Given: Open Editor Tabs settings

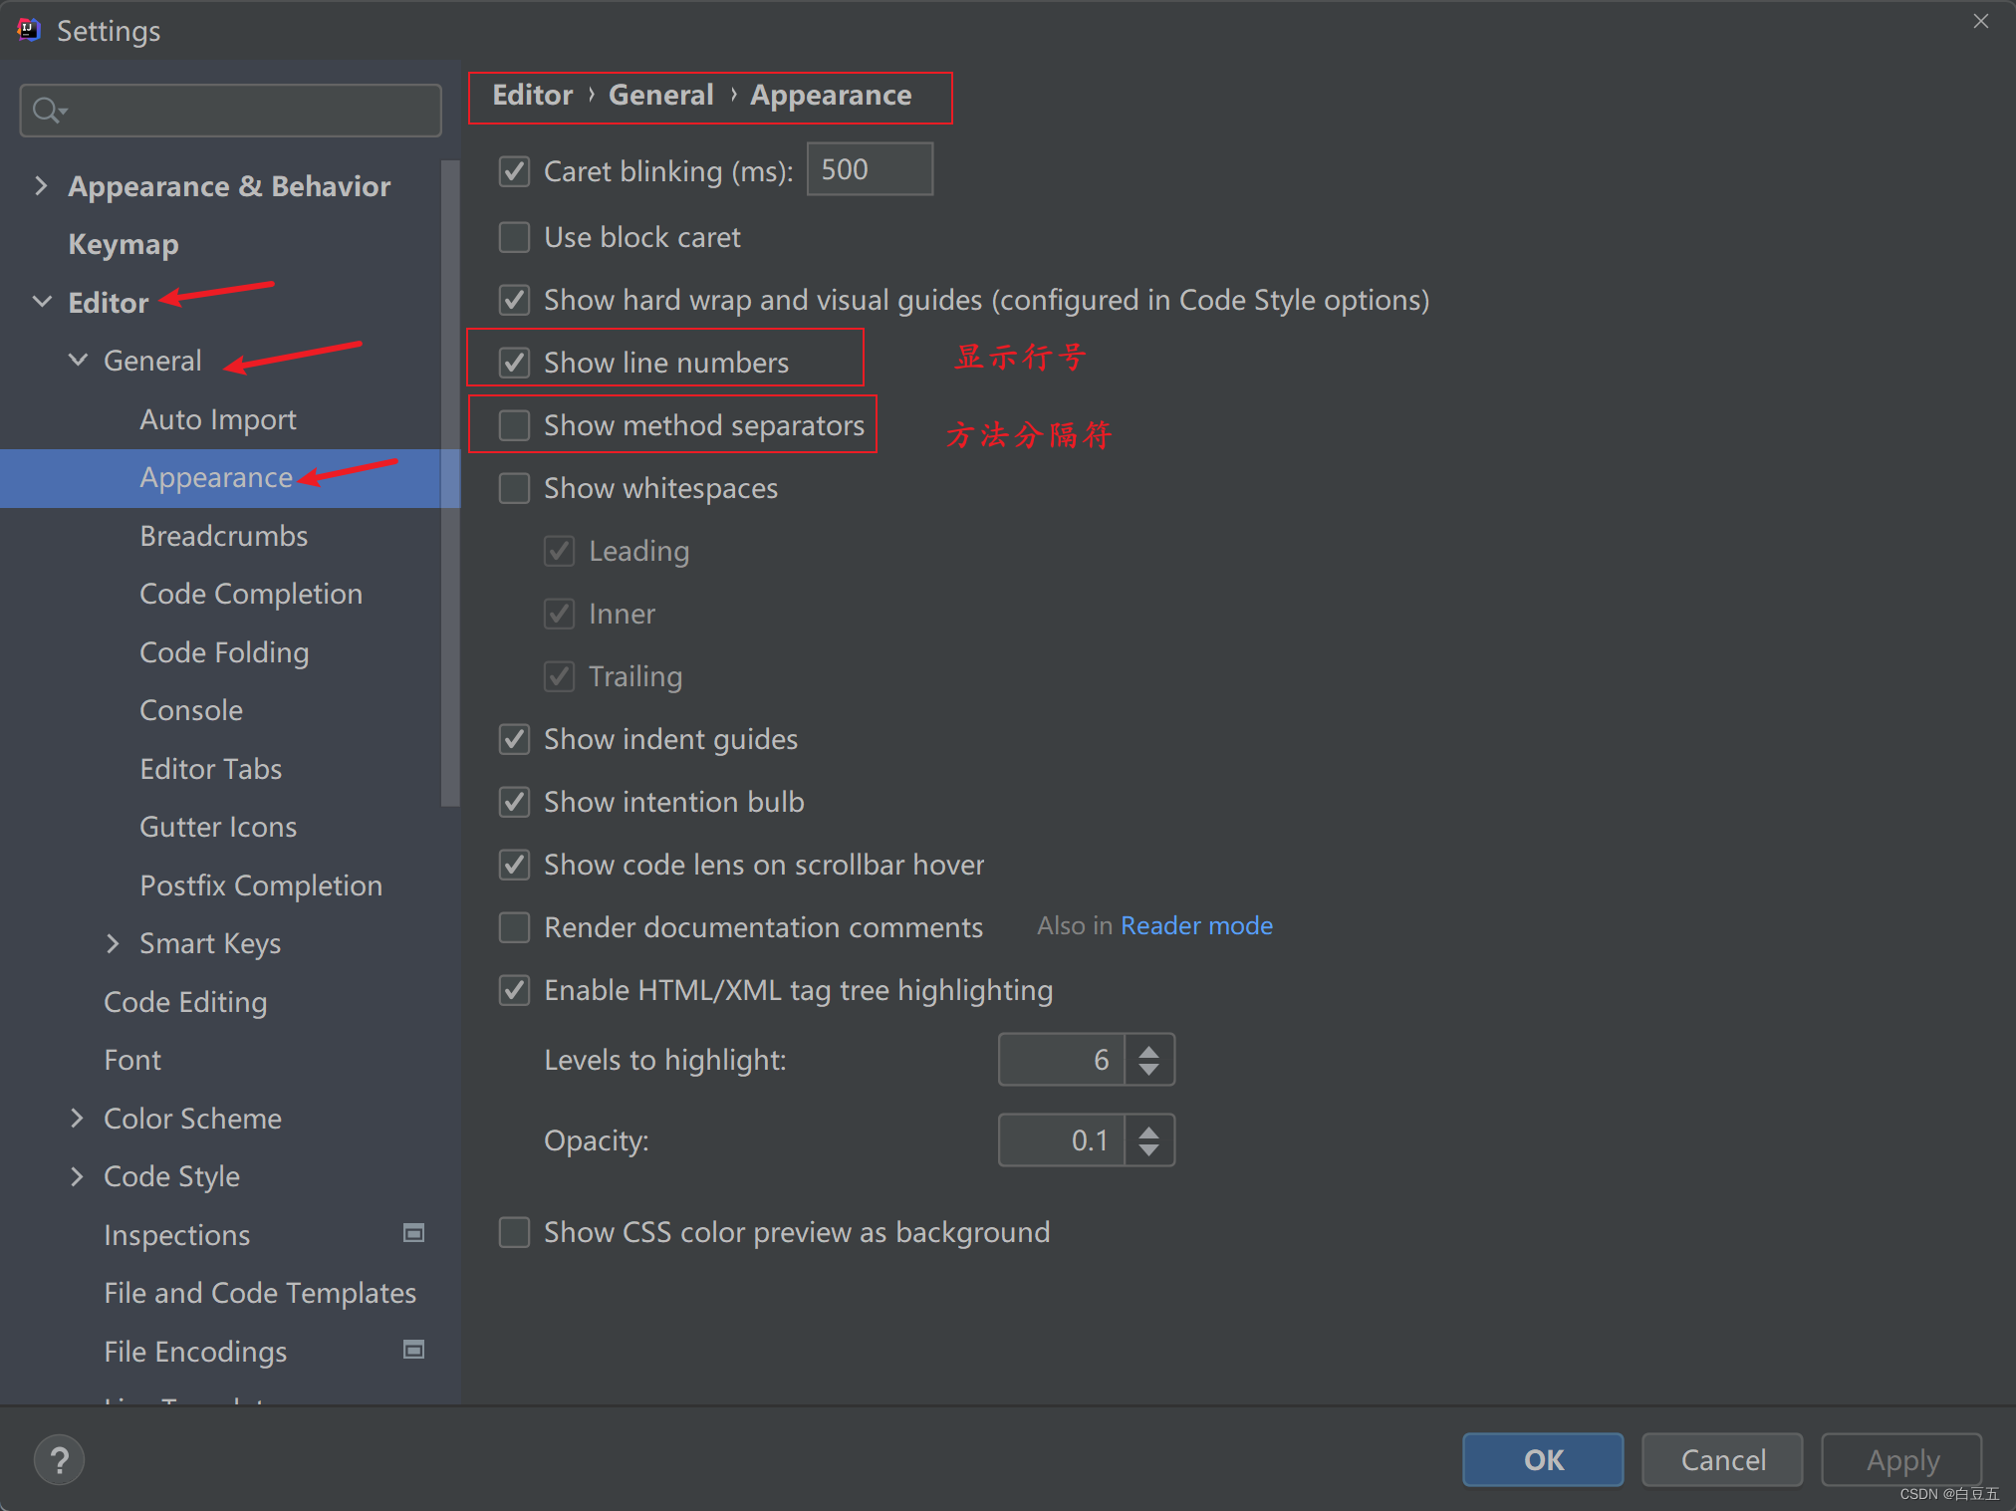Looking at the screenshot, I should 211,769.
